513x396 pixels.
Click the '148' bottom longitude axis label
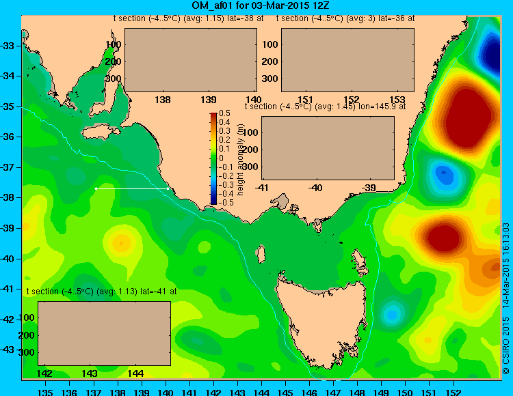pyautogui.click(x=357, y=392)
